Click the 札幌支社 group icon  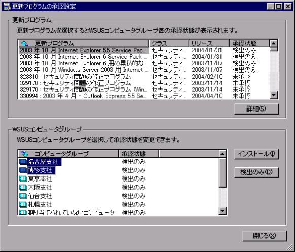coord(23,204)
